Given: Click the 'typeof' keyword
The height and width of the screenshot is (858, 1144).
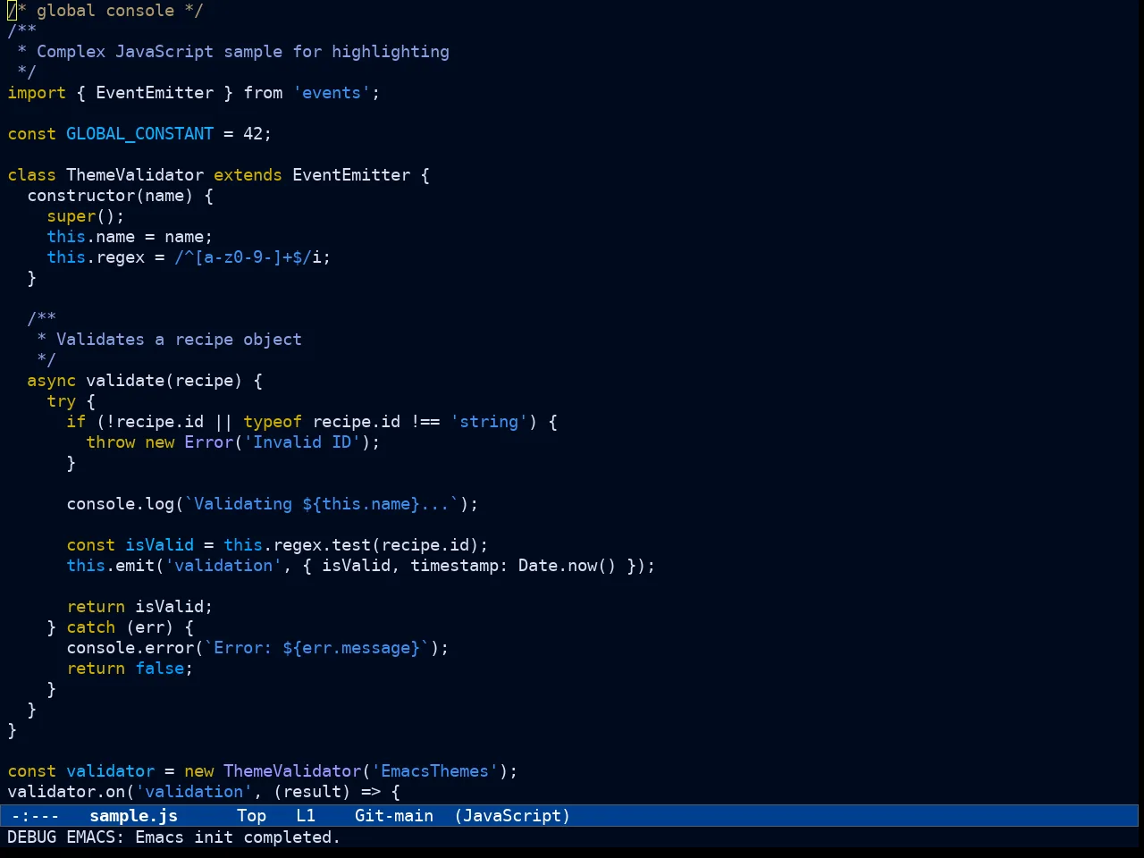Looking at the screenshot, I should pos(273,422).
